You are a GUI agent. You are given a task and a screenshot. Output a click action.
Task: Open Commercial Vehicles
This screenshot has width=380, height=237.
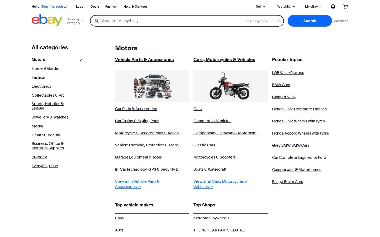212,121
